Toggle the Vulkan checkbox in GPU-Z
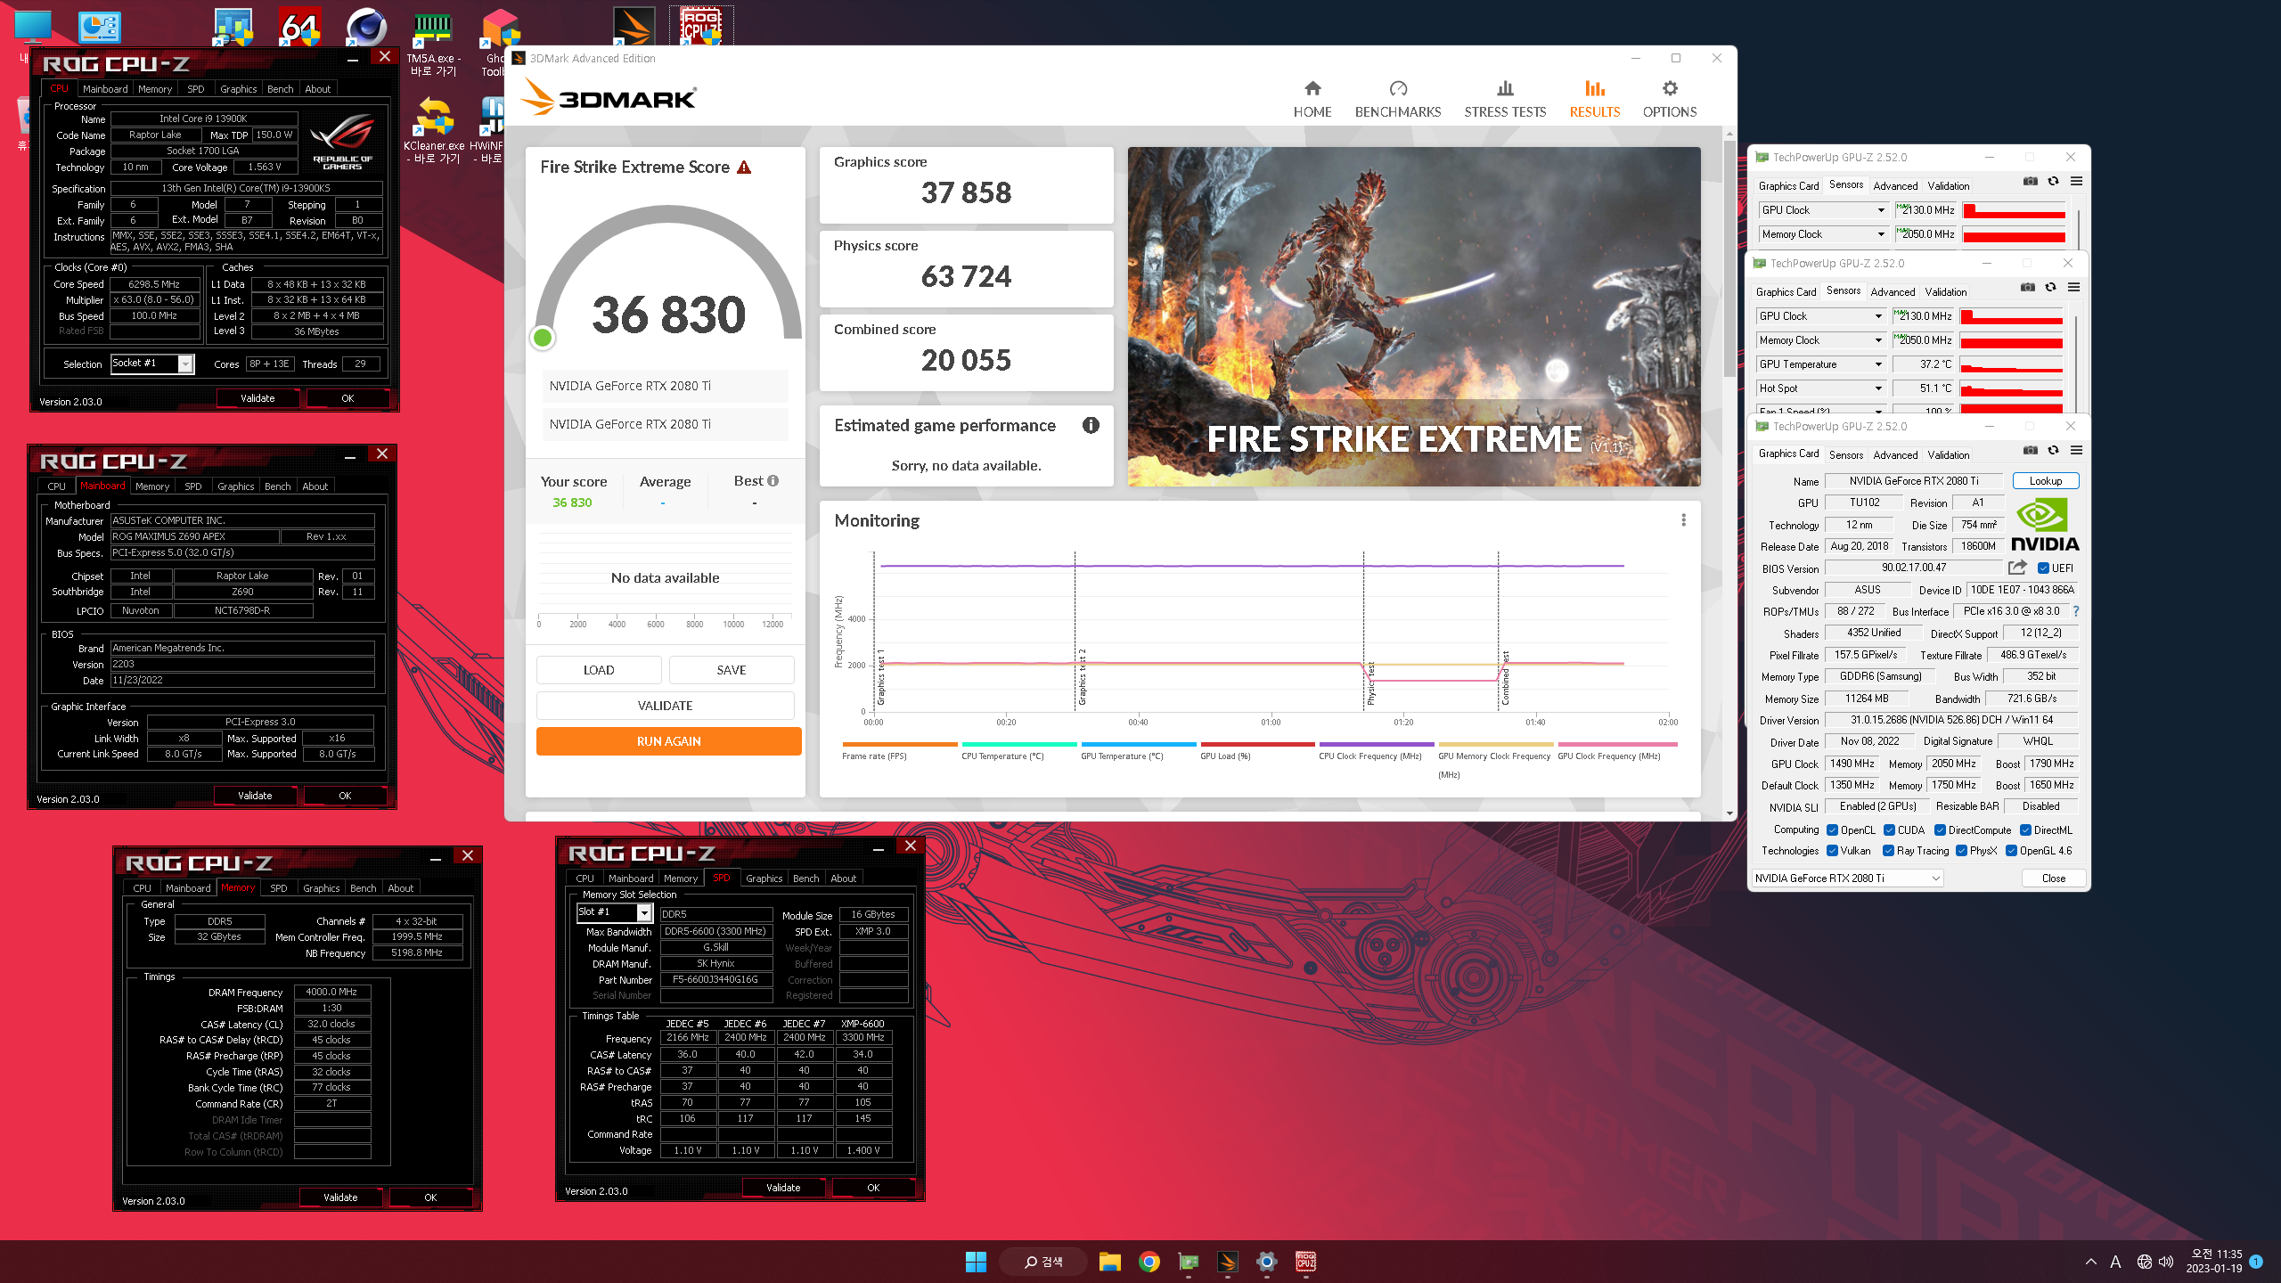The height and width of the screenshot is (1283, 2281). click(x=1832, y=851)
